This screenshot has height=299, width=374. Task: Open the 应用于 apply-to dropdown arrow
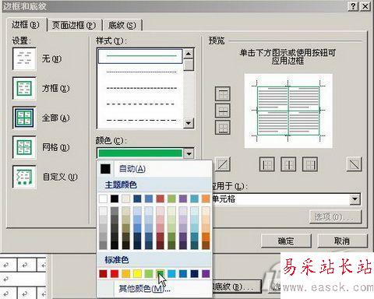click(x=355, y=199)
